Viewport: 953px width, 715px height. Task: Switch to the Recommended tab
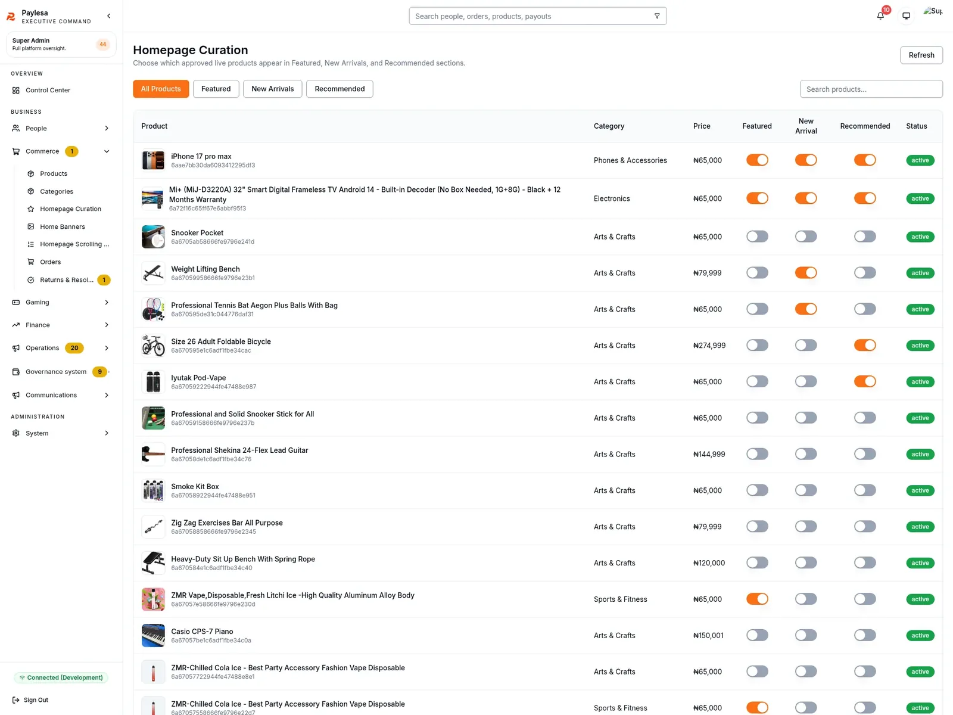(x=340, y=89)
